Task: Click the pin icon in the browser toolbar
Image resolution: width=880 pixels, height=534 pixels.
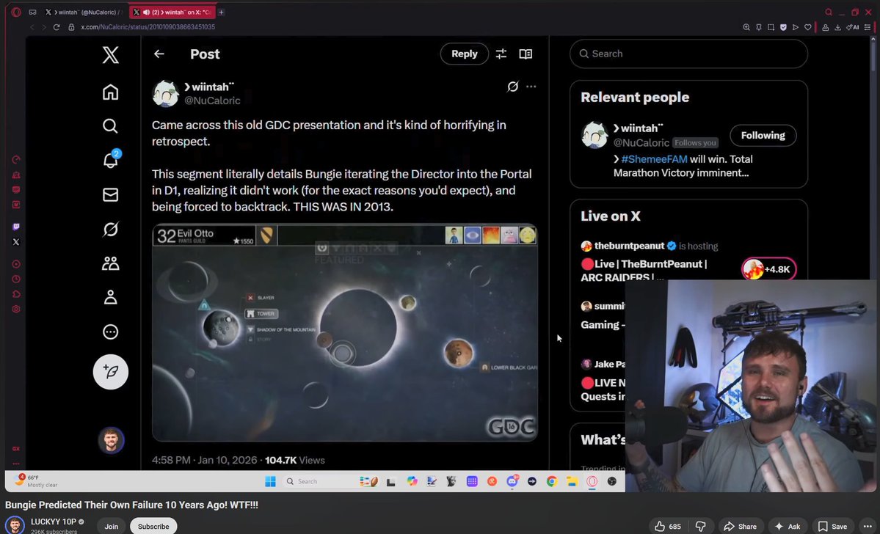Action: tap(759, 27)
